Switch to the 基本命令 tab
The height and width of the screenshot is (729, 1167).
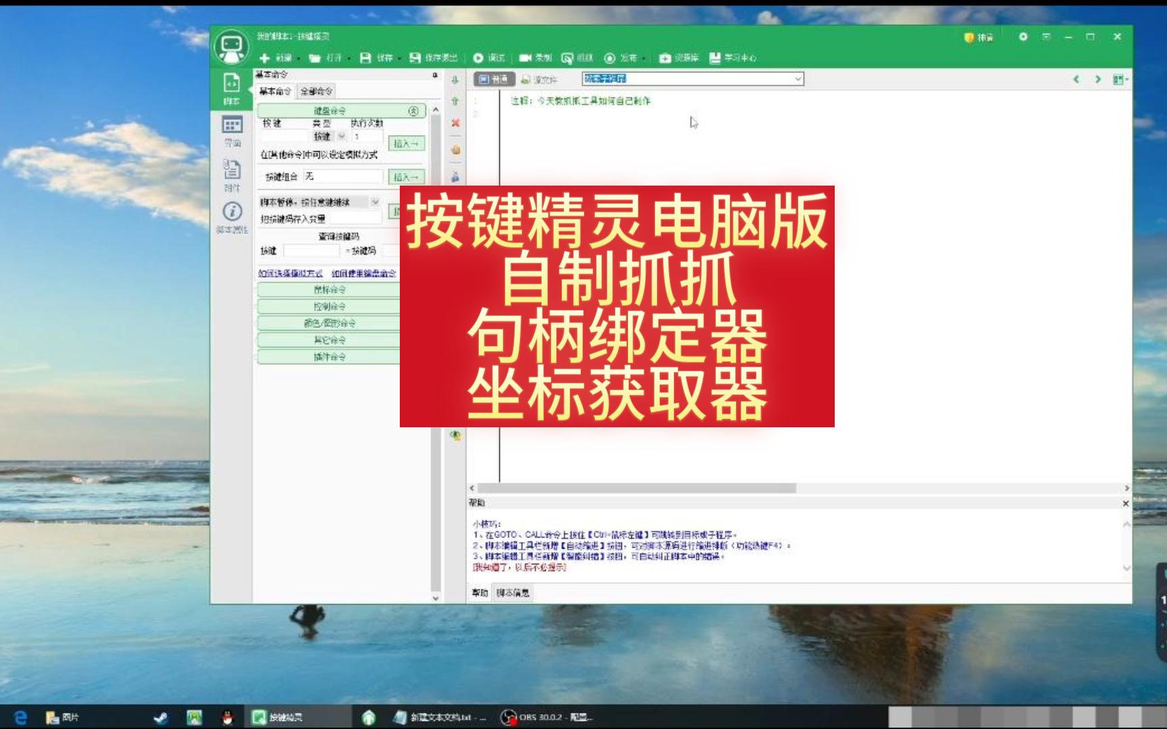(x=275, y=91)
